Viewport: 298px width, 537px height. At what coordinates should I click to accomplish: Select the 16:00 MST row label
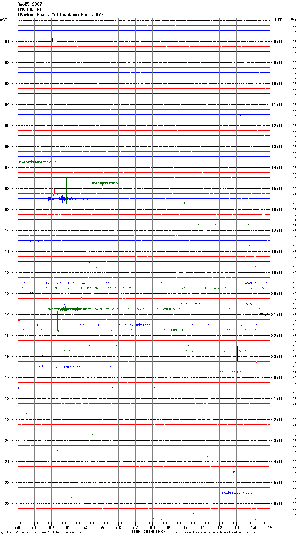(x=11, y=357)
